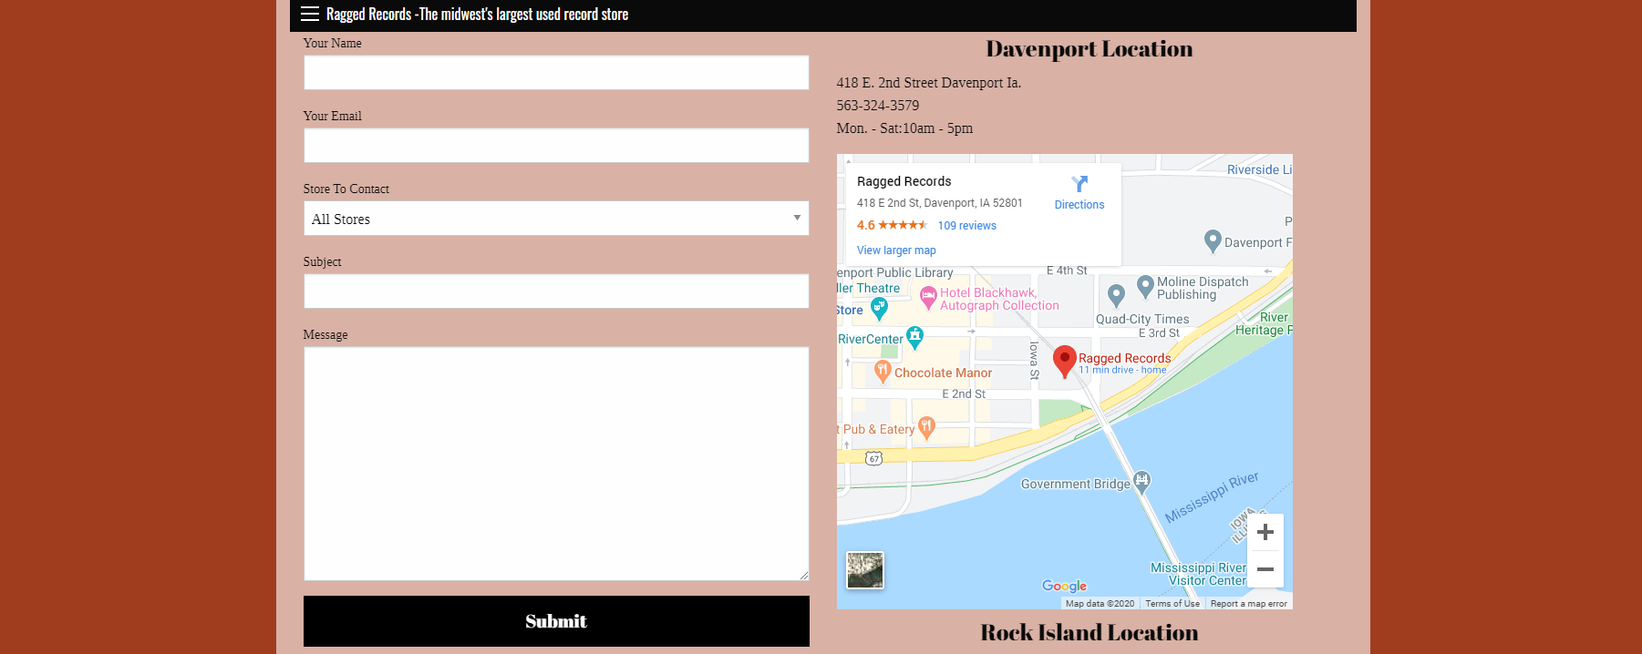Click the Davenport map pin near top right

click(1213, 240)
